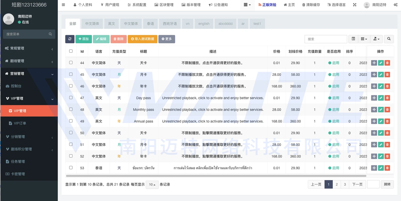Screen dimensions: 401x201
Task: Open the per-page 10 records dropdown
Action: [152, 185]
